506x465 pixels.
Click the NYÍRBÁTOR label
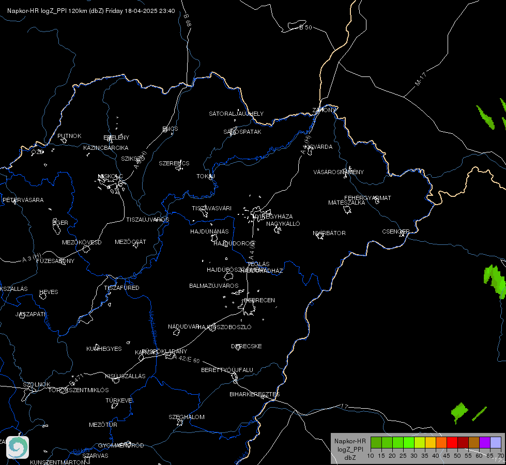329,233
